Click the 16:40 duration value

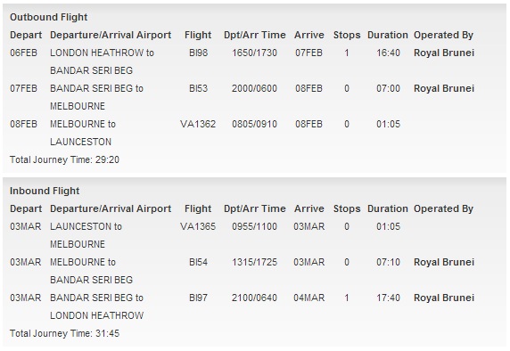(388, 53)
